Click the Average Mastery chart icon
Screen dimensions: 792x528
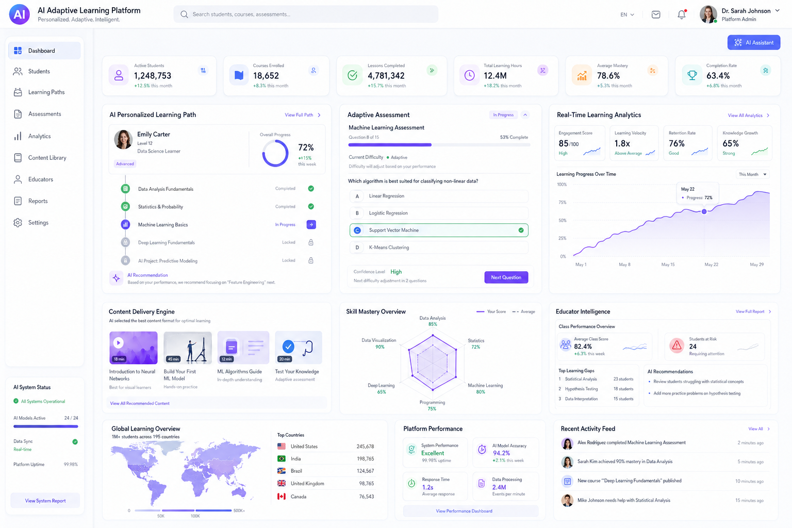pyautogui.click(x=582, y=75)
